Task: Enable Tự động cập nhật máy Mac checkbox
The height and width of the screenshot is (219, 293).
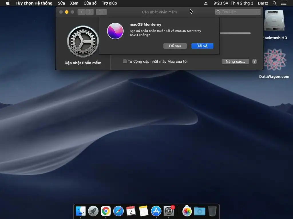Action: click(125, 61)
